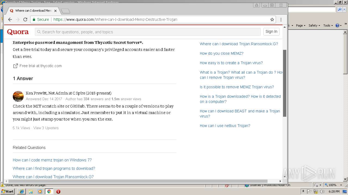Open Chrome's three-dot menu
The width and height of the screenshot is (348, 195).
pos(281,19)
